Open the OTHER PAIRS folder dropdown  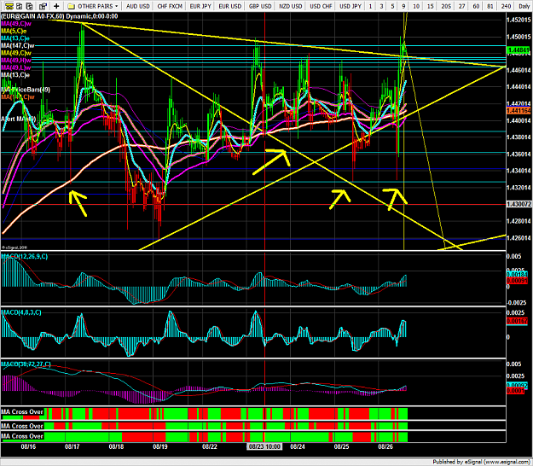pos(93,6)
